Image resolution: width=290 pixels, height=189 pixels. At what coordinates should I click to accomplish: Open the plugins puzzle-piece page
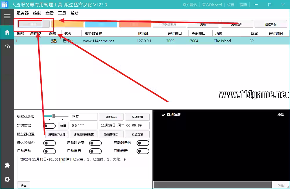click(7, 165)
